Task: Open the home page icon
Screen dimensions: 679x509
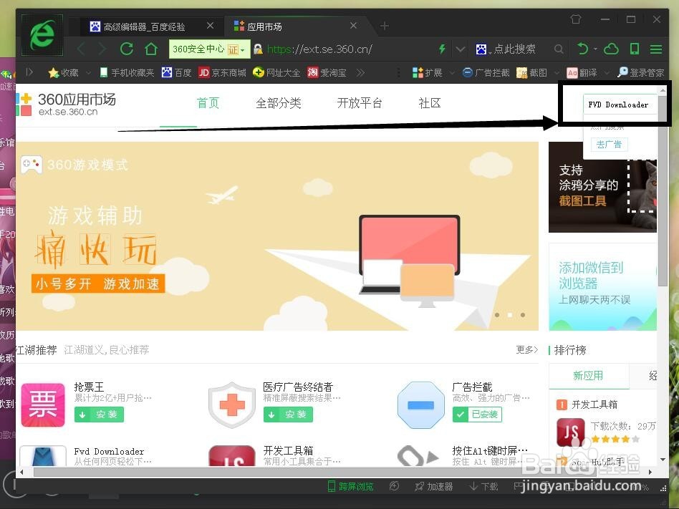Action: pos(151,49)
